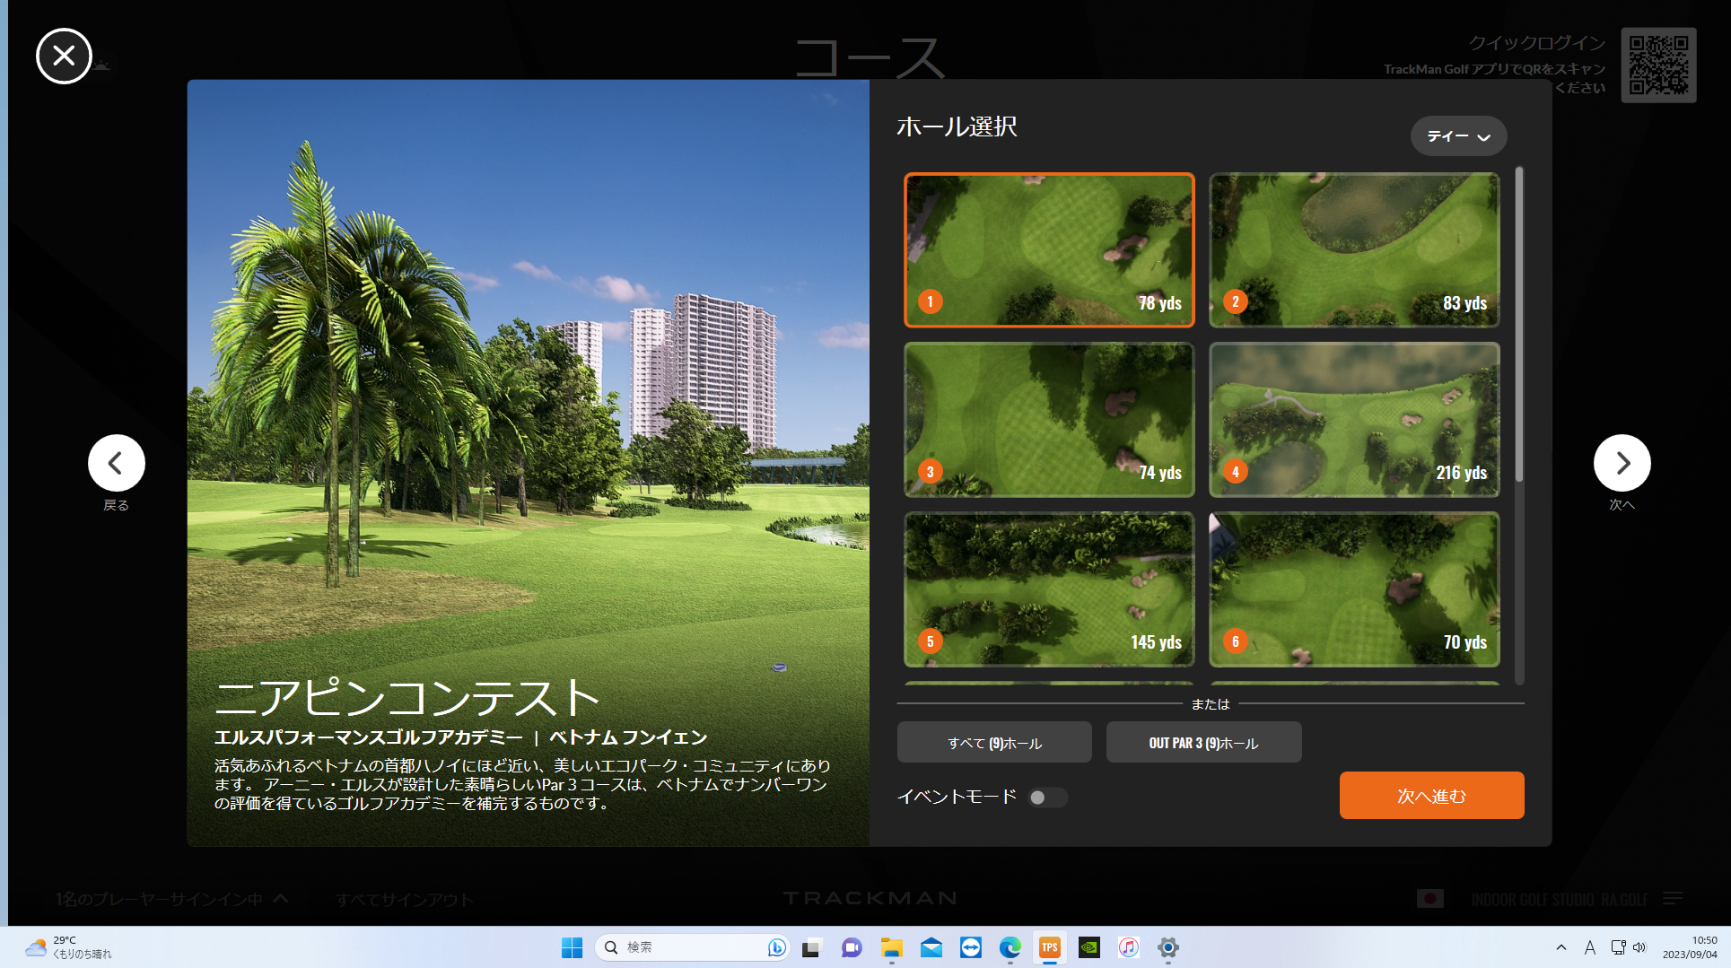The width and height of the screenshot is (1731, 968).
Task: Choose OUT PAR 3 (9)ホール button
Action: (x=1203, y=742)
